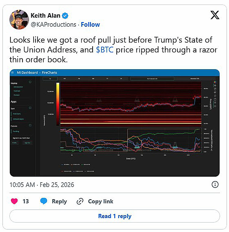This screenshot has width=229, height=232.
Task: Collapse the Spot section in sidebar
Action: click(x=30, y=108)
